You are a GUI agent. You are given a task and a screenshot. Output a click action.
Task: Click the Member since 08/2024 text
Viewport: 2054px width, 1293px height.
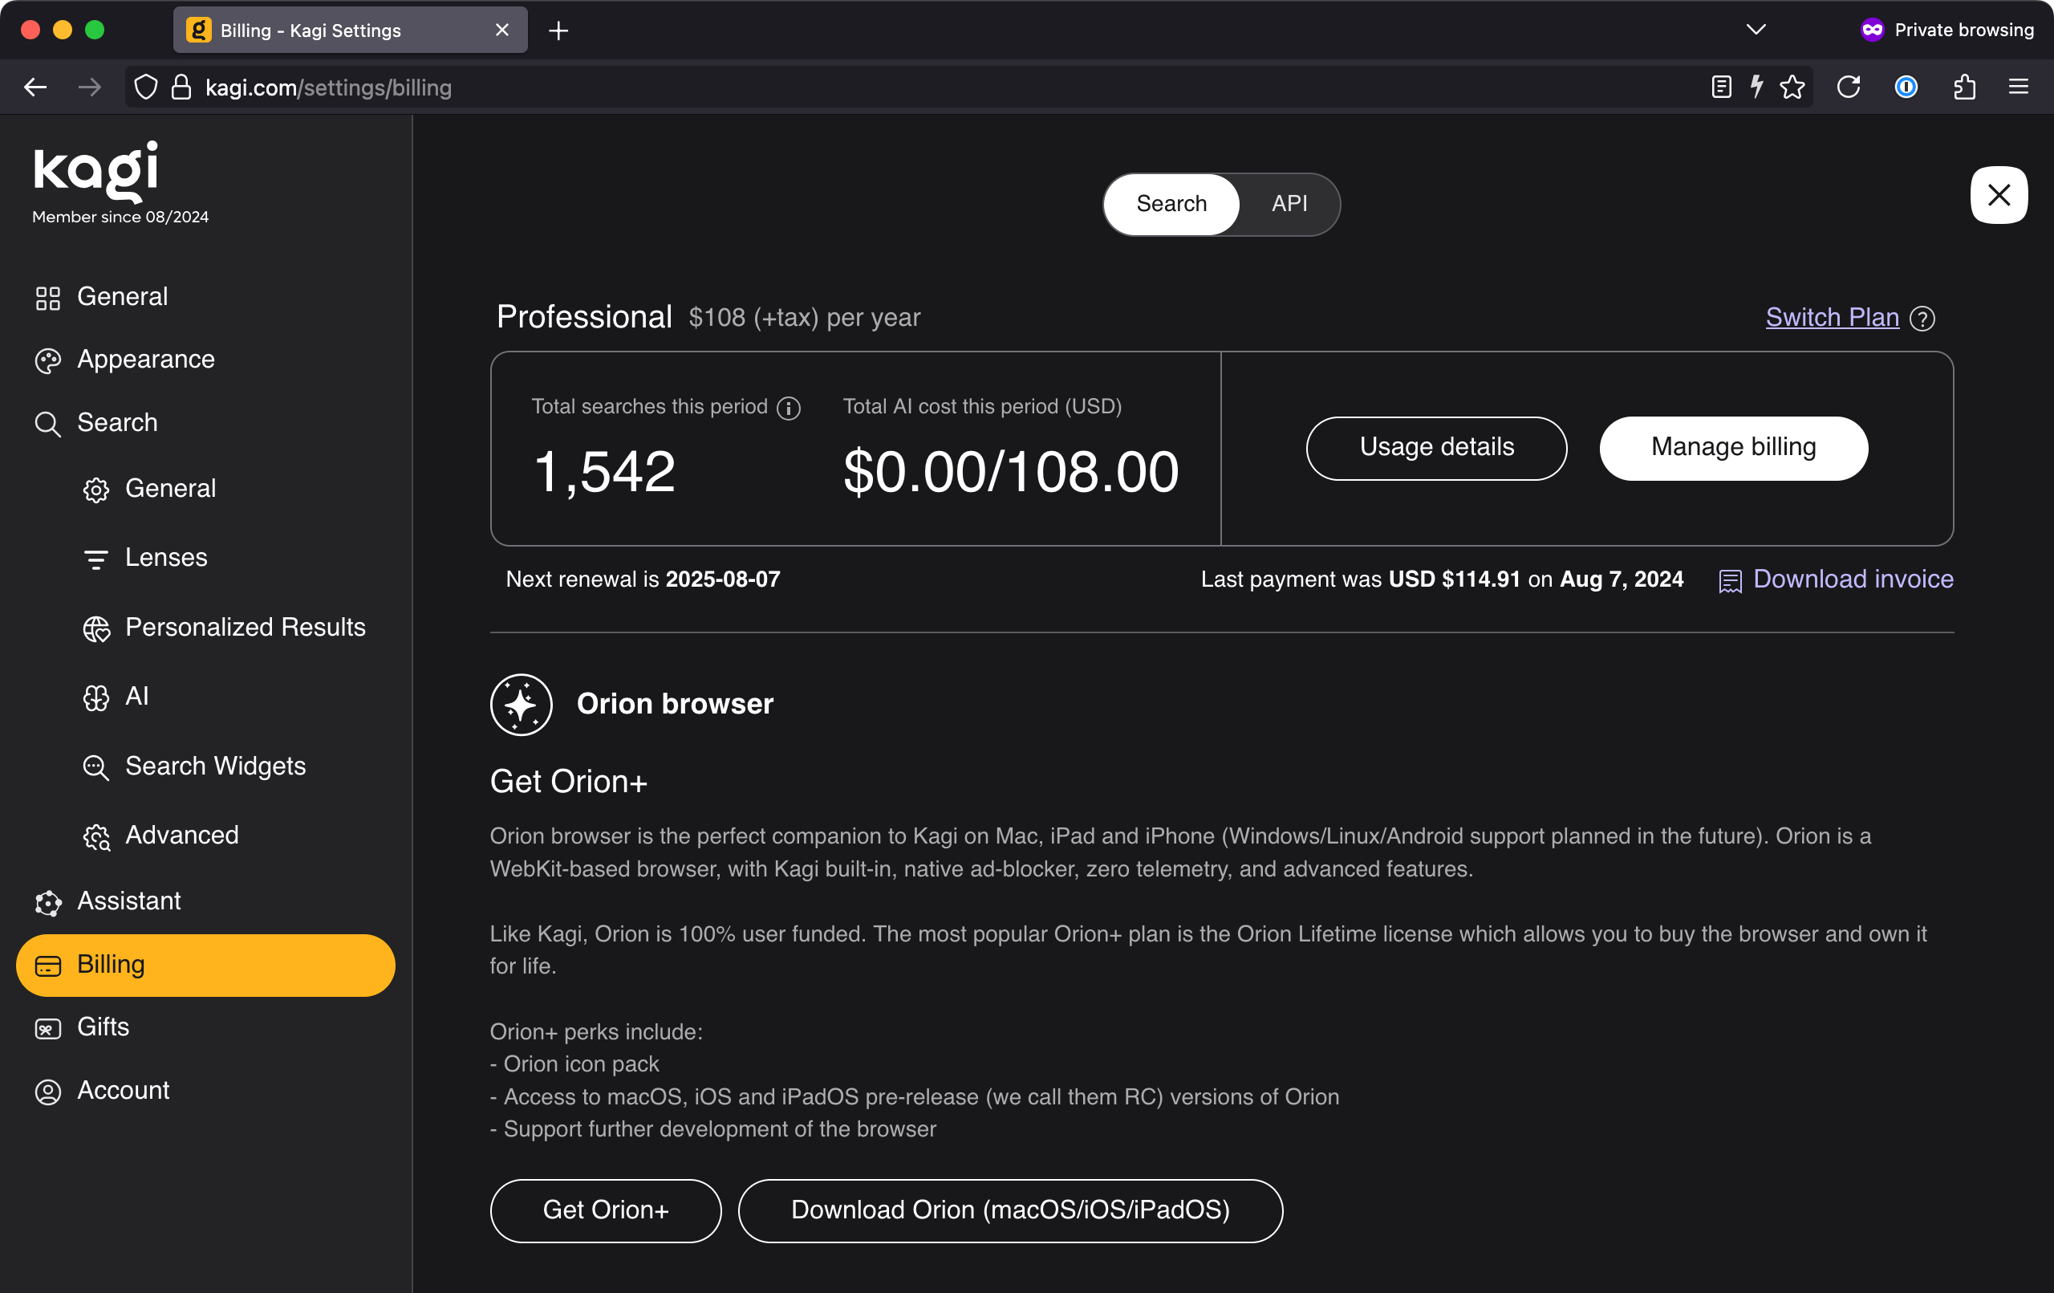120,217
